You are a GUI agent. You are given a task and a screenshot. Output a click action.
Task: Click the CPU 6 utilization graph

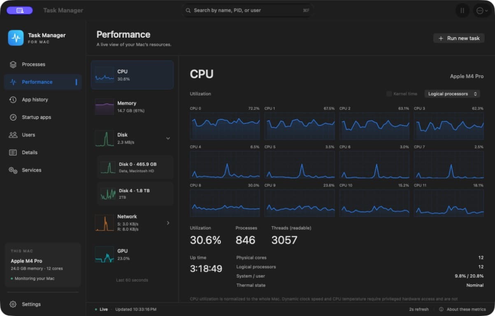374,165
